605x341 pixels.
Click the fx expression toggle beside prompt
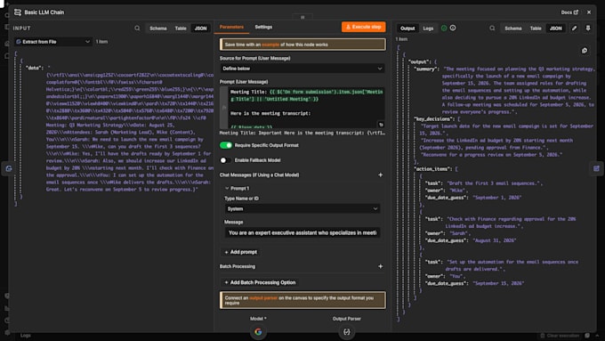coord(224,108)
